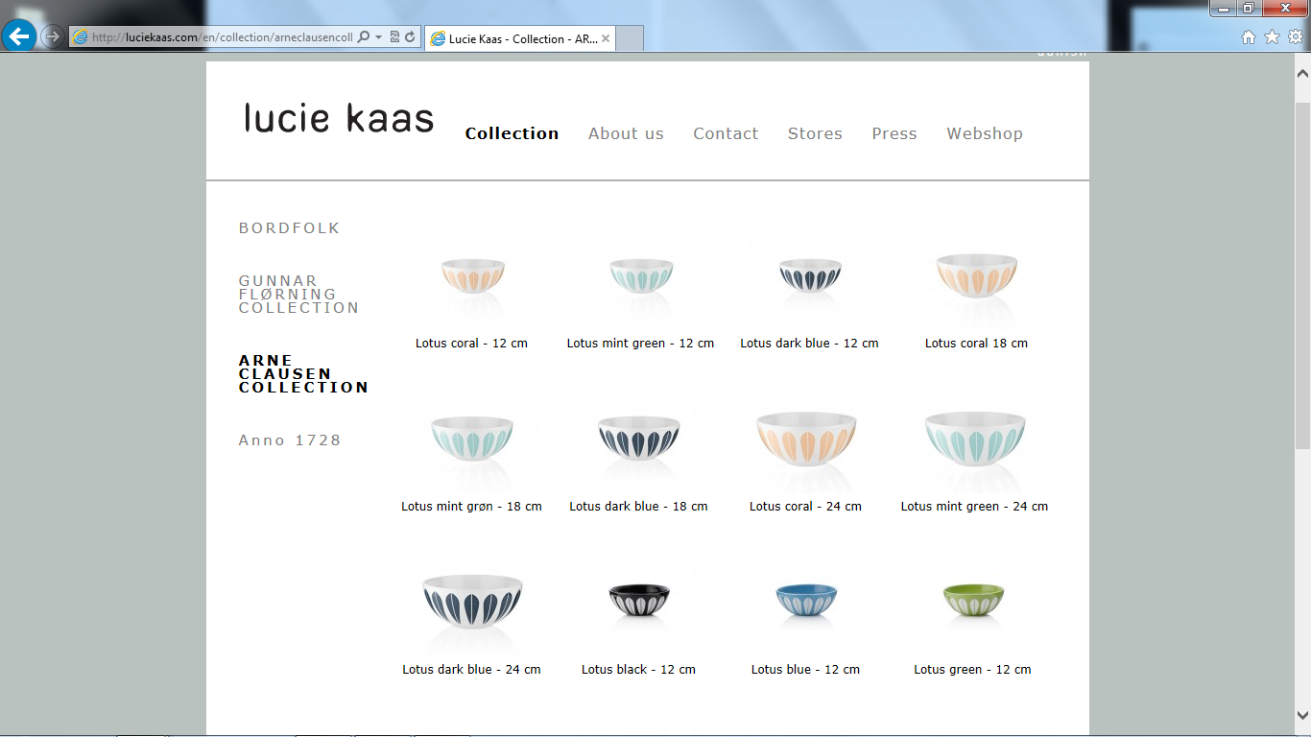The width and height of the screenshot is (1311, 737).
Task: Click the dark blue 12 cm bowl image
Action: (809, 276)
